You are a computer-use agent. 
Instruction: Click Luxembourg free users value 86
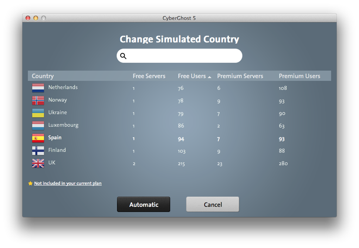(x=181, y=126)
